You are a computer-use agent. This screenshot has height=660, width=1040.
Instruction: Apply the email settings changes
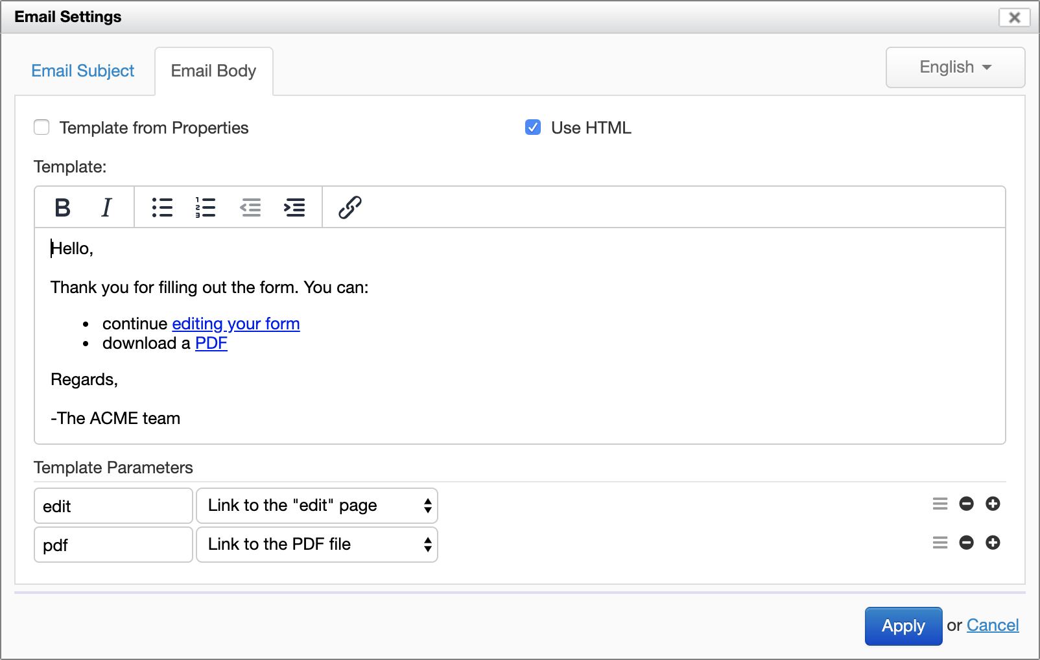coord(903,626)
